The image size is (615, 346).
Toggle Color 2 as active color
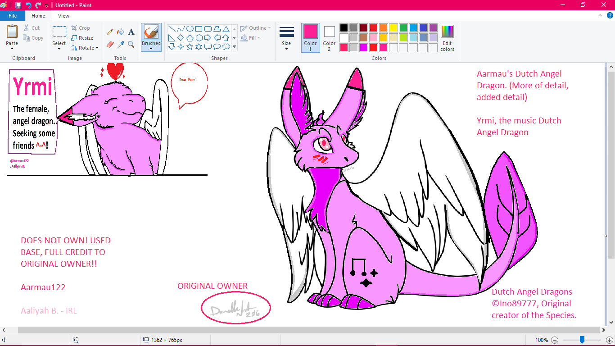329,38
